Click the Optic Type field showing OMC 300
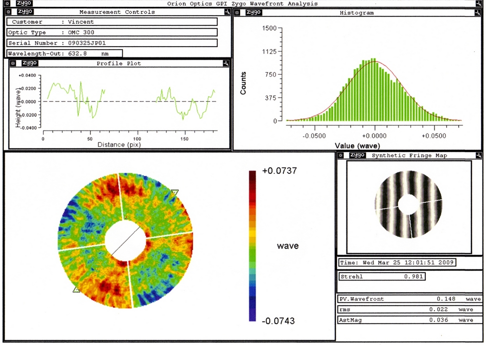The height and width of the screenshot is (345, 486). [112, 33]
